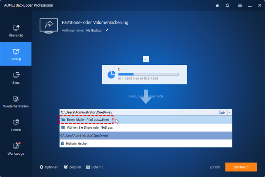The width and height of the screenshot is (265, 177).
Task: Click the destination path field
Action: pyautogui.click(x=139, y=112)
